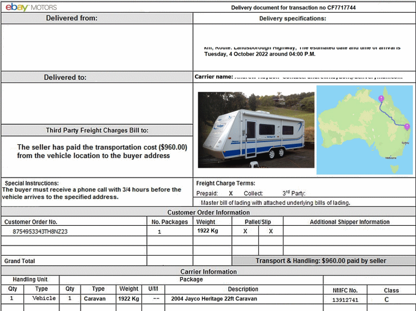Click the 'Master bill of lading' line

coord(275,203)
